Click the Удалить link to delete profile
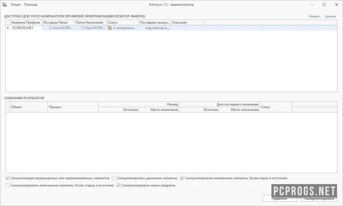 pos(330,16)
